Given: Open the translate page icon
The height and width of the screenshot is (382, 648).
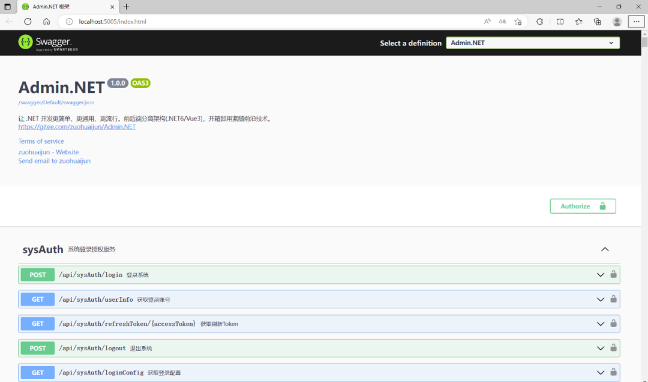Looking at the screenshot, I should point(503,22).
